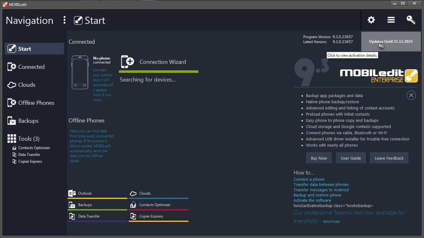Viewport: 424px width, 238px height.
Task: Open Connected in the navigation sidebar
Action: pyautogui.click(x=34, y=67)
